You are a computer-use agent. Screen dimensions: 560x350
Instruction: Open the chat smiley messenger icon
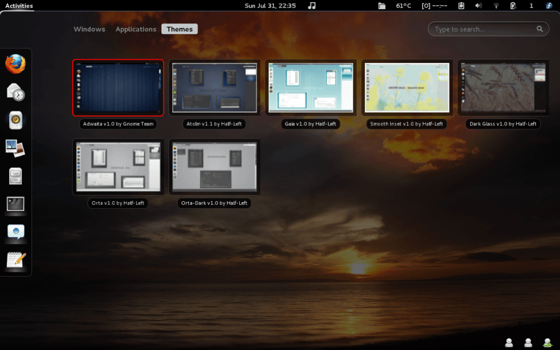[x=16, y=232]
